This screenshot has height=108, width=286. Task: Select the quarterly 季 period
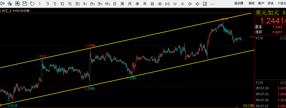pyautogui.click(x=137, y=4)
